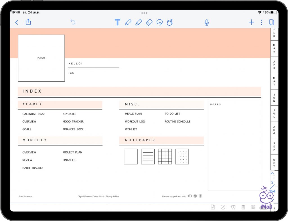The width and height of the screenshot is (288, 221).
Task: Select the Highlighter tool
Action: click(139, 22)
